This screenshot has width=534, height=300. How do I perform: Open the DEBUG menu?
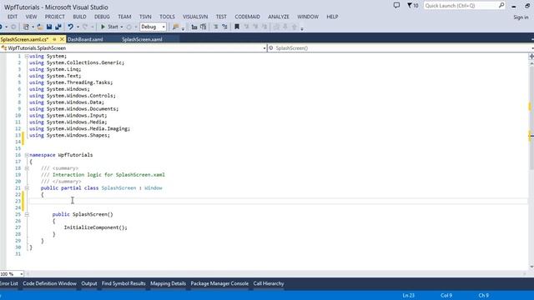102,17
